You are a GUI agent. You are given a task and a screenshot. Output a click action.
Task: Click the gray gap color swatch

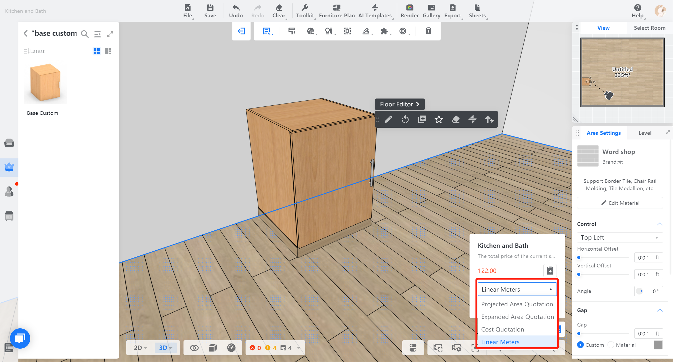coord(658,345)
